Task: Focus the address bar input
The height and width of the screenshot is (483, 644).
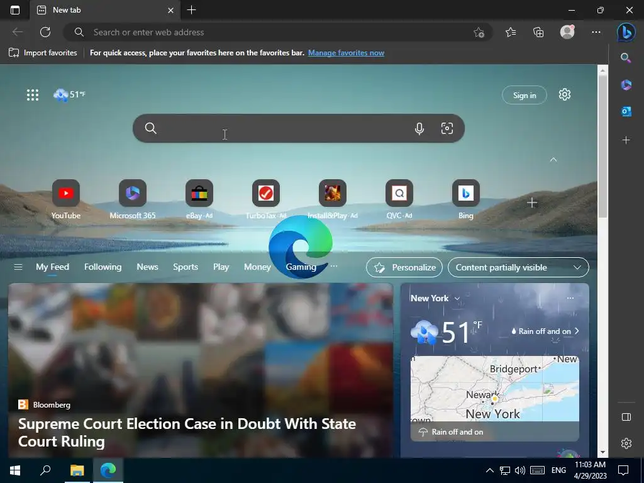Action: pos(279,32)
